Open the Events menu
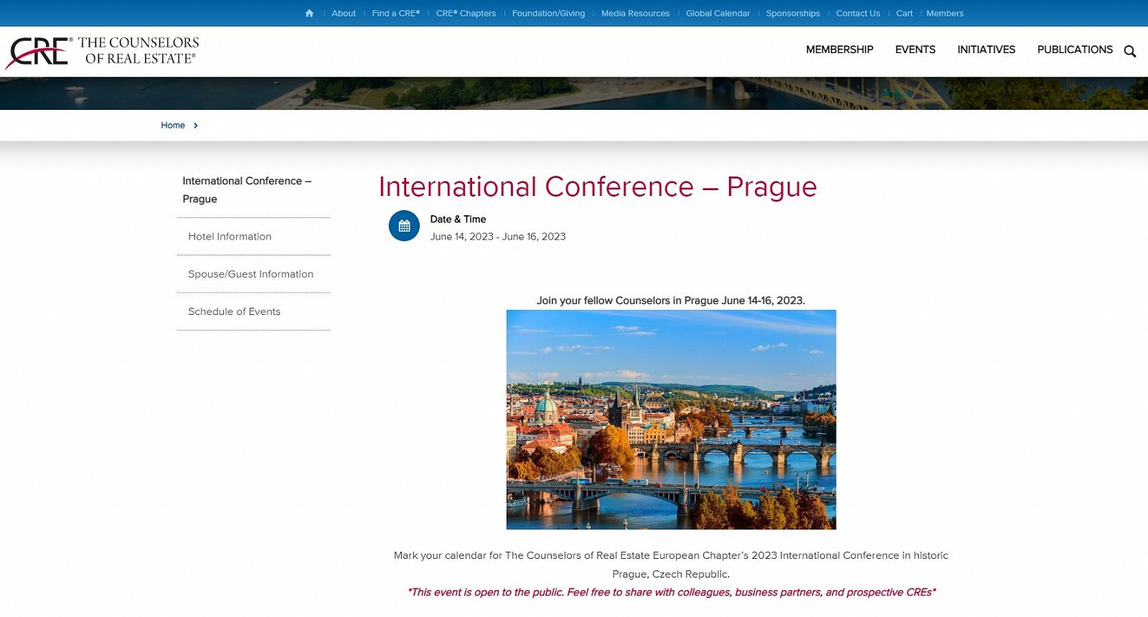The height and width of the screenshot is (617, 1148). coord(915,50)
